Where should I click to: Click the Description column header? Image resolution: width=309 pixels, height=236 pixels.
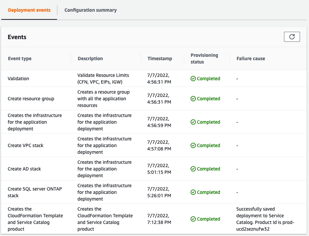90,58
